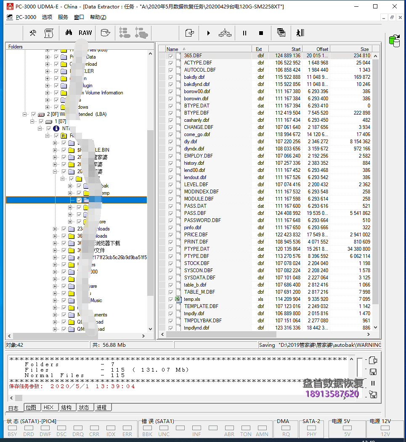This screenshot has height=442, width=406.
Task: Expand the folder ending in 浏览器下载
Action: coord(55,243)
